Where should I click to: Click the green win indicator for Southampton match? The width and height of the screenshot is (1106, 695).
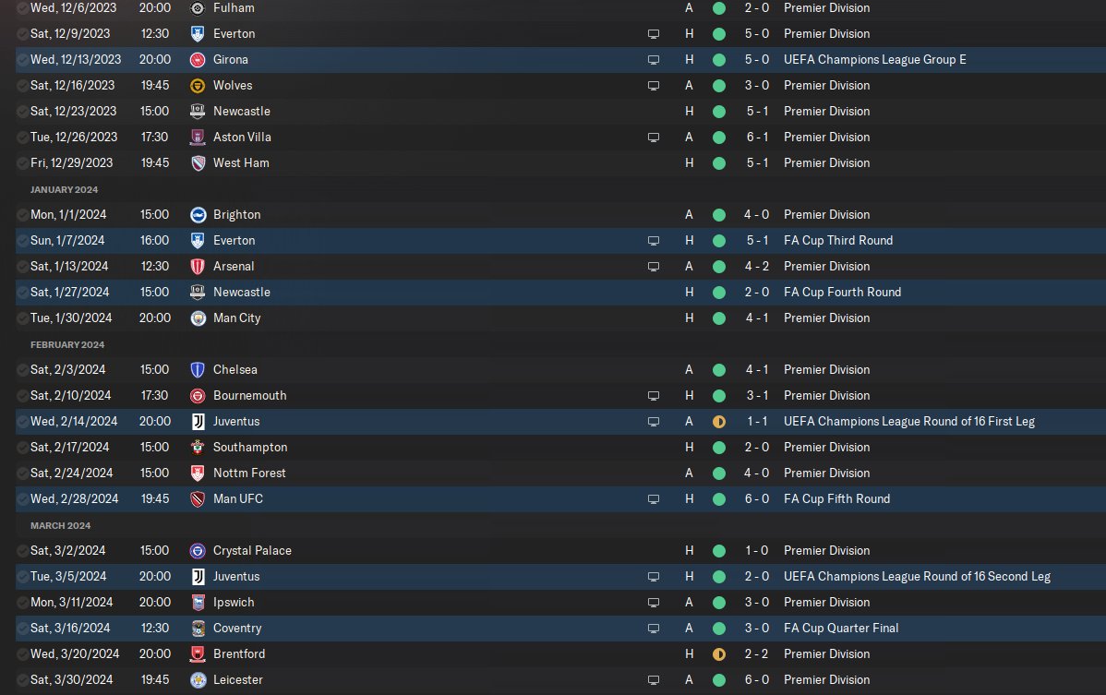[x=719, y=448]
